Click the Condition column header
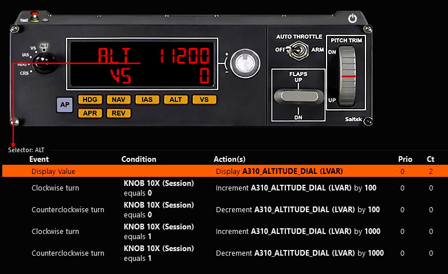Image resolution: width=448 pixels, height=274 pixels. pyautogui.click(x=139, y=159)
